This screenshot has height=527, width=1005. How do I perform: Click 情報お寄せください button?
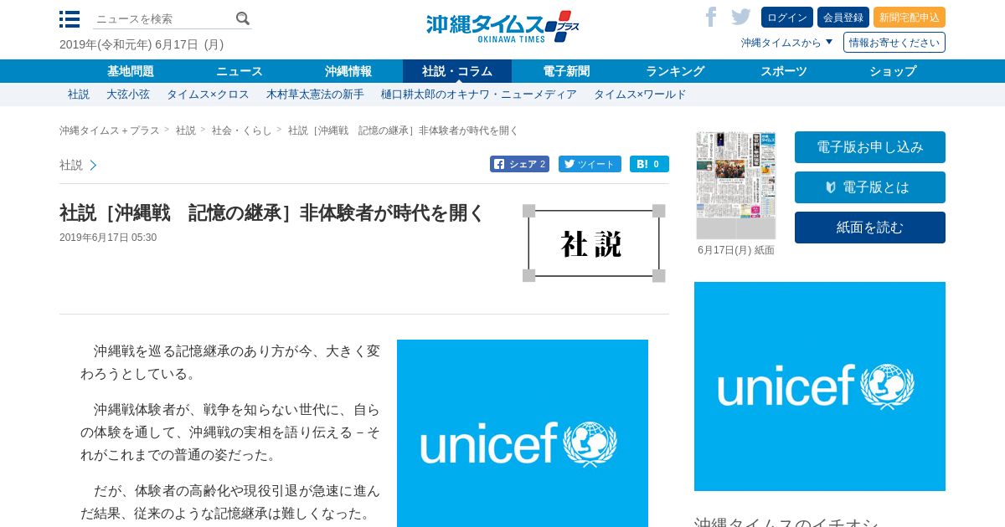click(x=894, y=43)
